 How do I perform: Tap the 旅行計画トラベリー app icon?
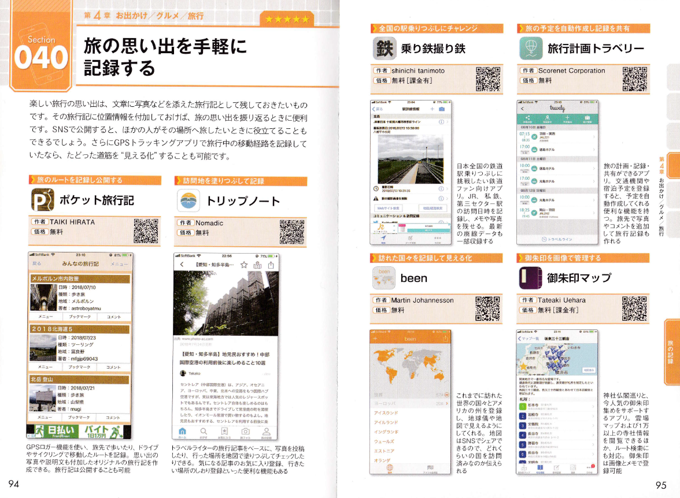point(531,49)
